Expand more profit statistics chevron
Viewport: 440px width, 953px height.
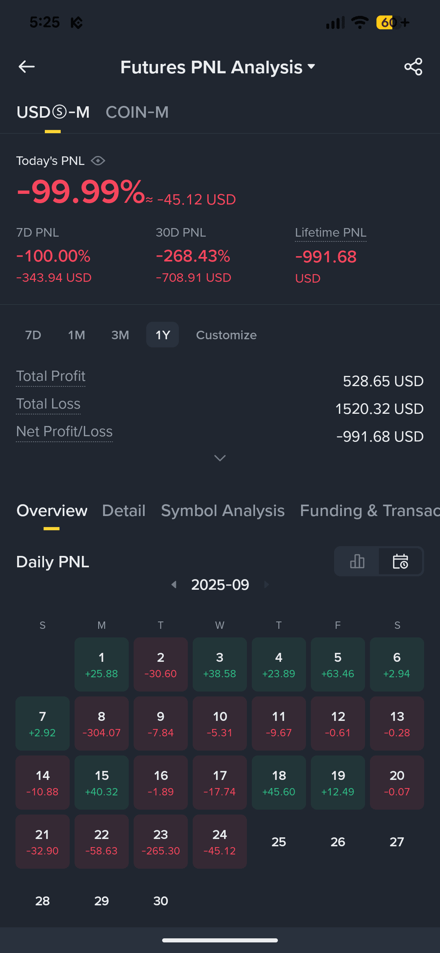tap(220, 458)
